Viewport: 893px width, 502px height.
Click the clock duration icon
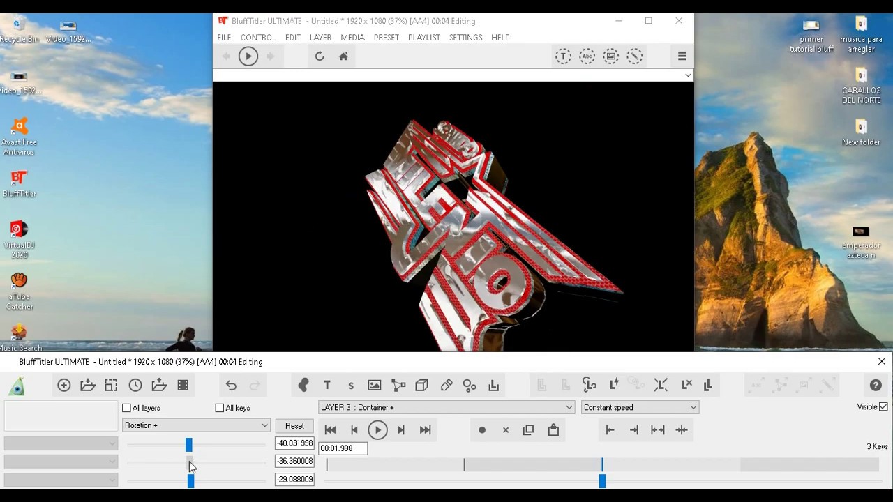coord(135,385)
